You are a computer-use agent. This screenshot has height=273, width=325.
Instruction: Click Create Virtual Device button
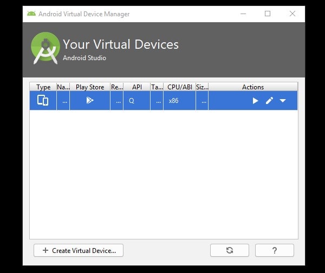(x=79, y=250)
